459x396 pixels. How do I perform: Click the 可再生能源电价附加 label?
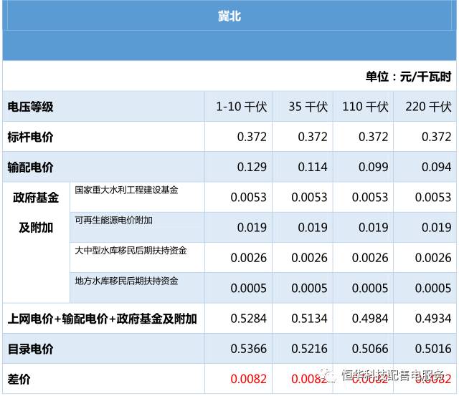(113, 221)
